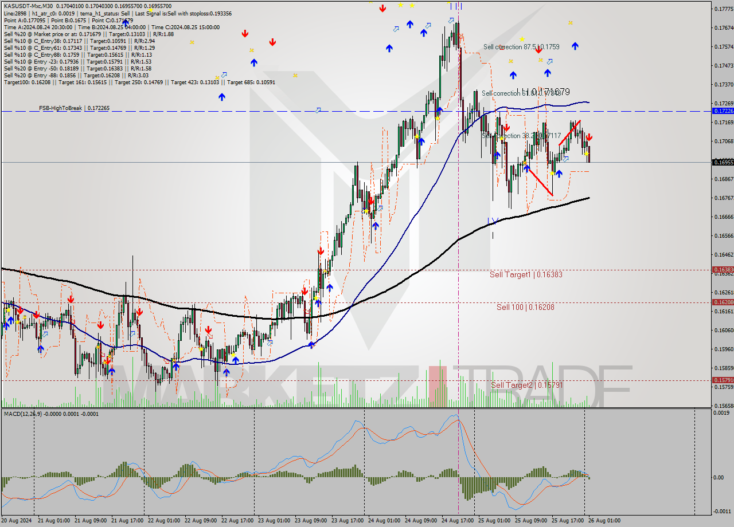Select the Sell correction 87.5 label
734x527 pixels.
tap(521, 47)
